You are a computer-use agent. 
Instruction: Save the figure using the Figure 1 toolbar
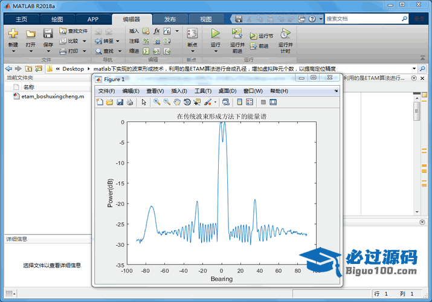tap(120, 102)
